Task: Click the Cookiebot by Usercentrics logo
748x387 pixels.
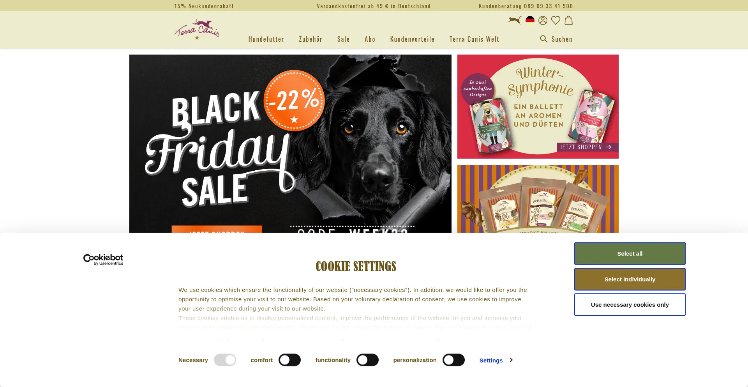Action: (103, 260)
